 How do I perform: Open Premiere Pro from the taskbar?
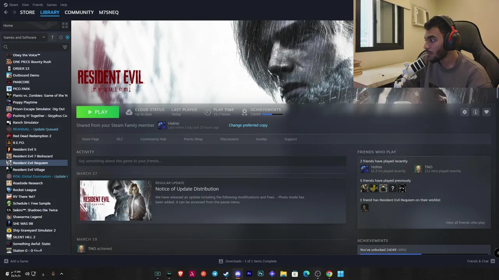coord(249,274)
